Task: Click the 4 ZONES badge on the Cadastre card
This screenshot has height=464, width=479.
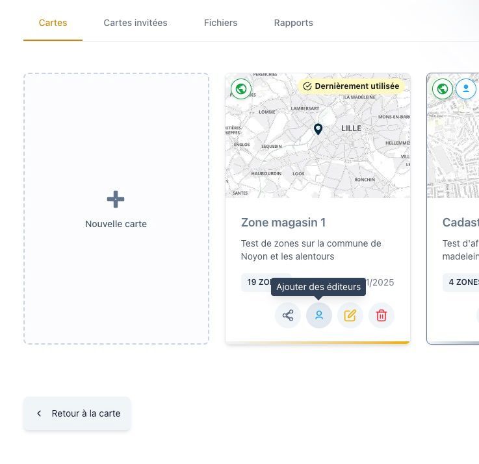Action: (x=461, y=282)
